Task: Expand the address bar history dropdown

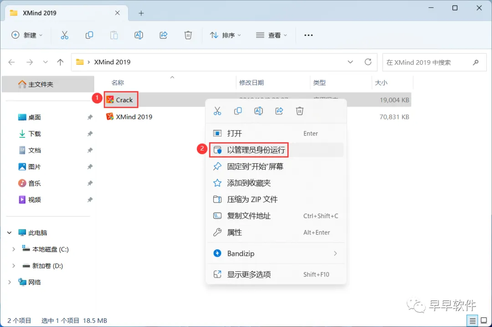Action: [x=350, y=62]
